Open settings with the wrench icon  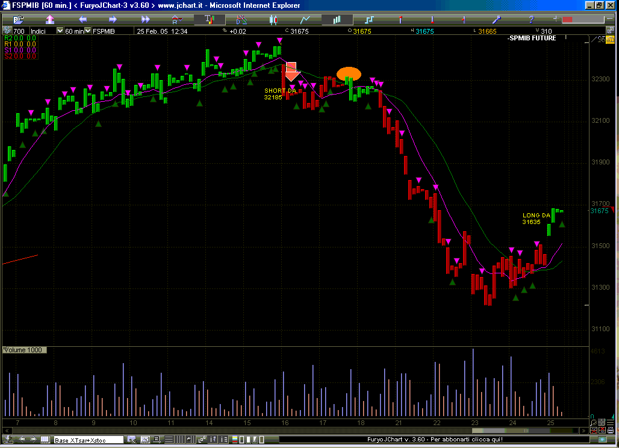tap(497, 20)
